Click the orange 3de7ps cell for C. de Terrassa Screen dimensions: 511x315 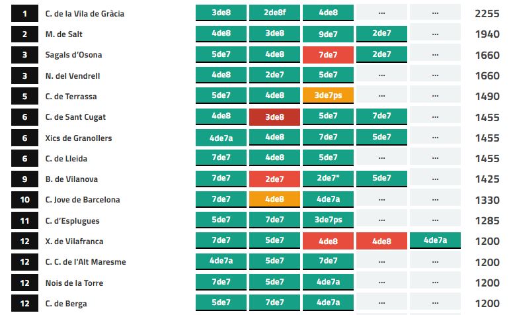tap(328, 96)
